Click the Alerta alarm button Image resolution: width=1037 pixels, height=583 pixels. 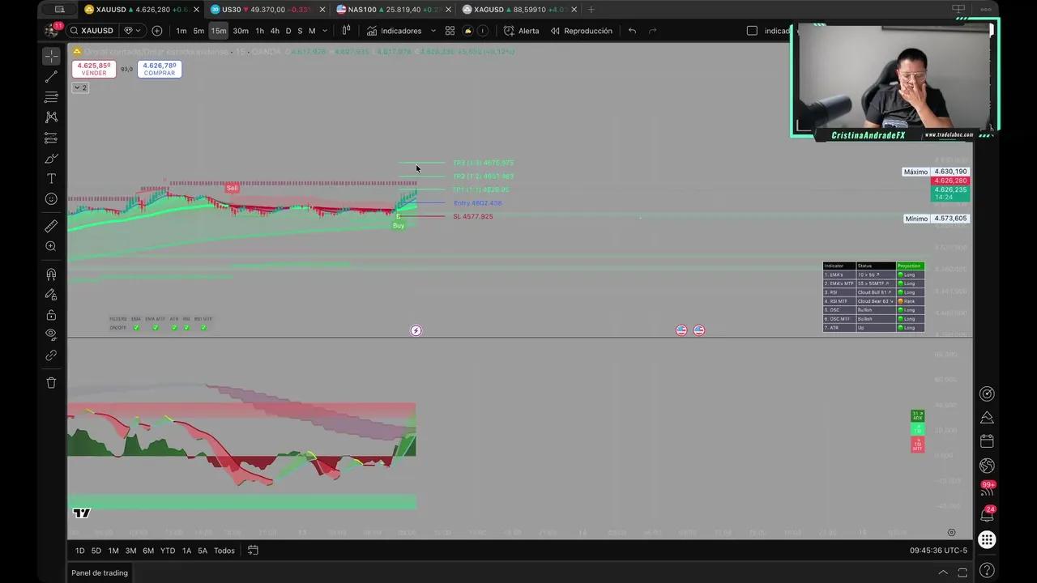pyautogui.click(x=521, y=31)
